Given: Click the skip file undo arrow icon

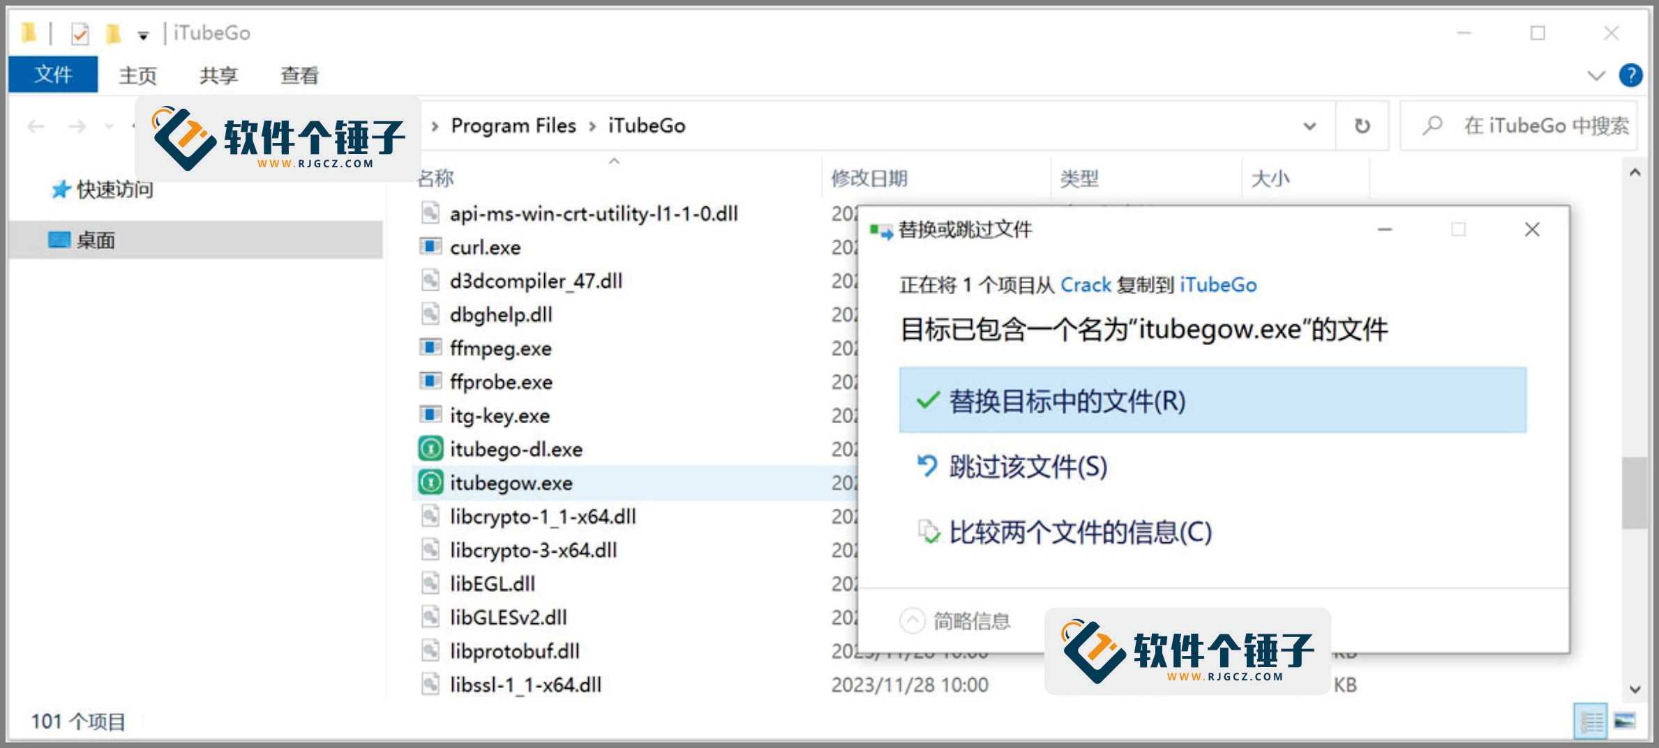Looking at the screenshot, I should [927, 466].
